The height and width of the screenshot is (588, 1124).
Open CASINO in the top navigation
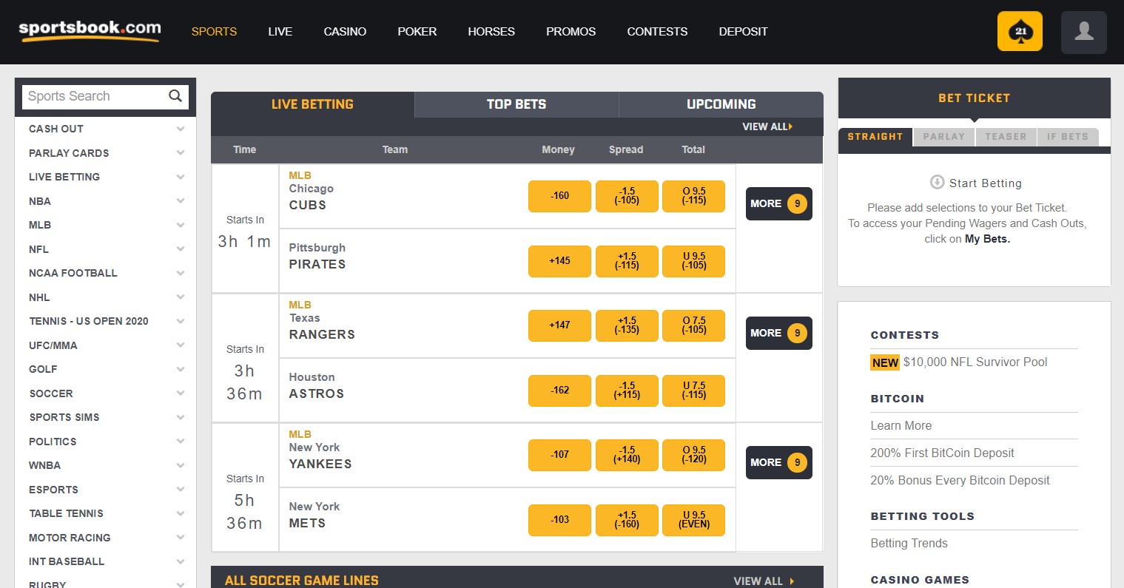tap(345, 32)
